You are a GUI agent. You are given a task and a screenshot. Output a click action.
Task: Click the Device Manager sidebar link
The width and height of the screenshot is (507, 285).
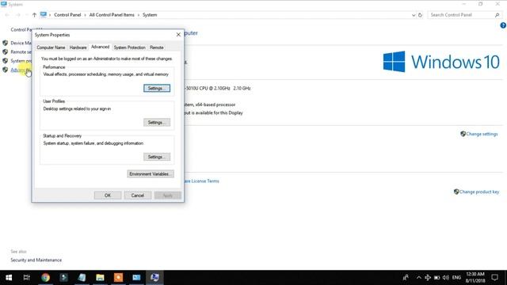point(21,43)
